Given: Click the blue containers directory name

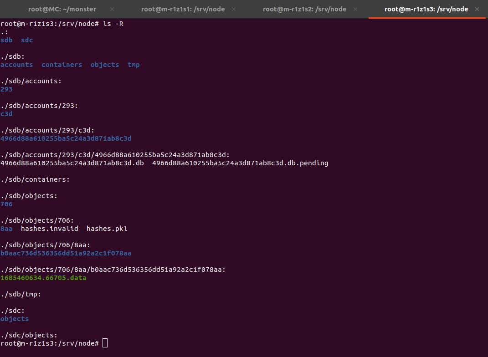Looking at the screenshot, I should click(62, 65).
